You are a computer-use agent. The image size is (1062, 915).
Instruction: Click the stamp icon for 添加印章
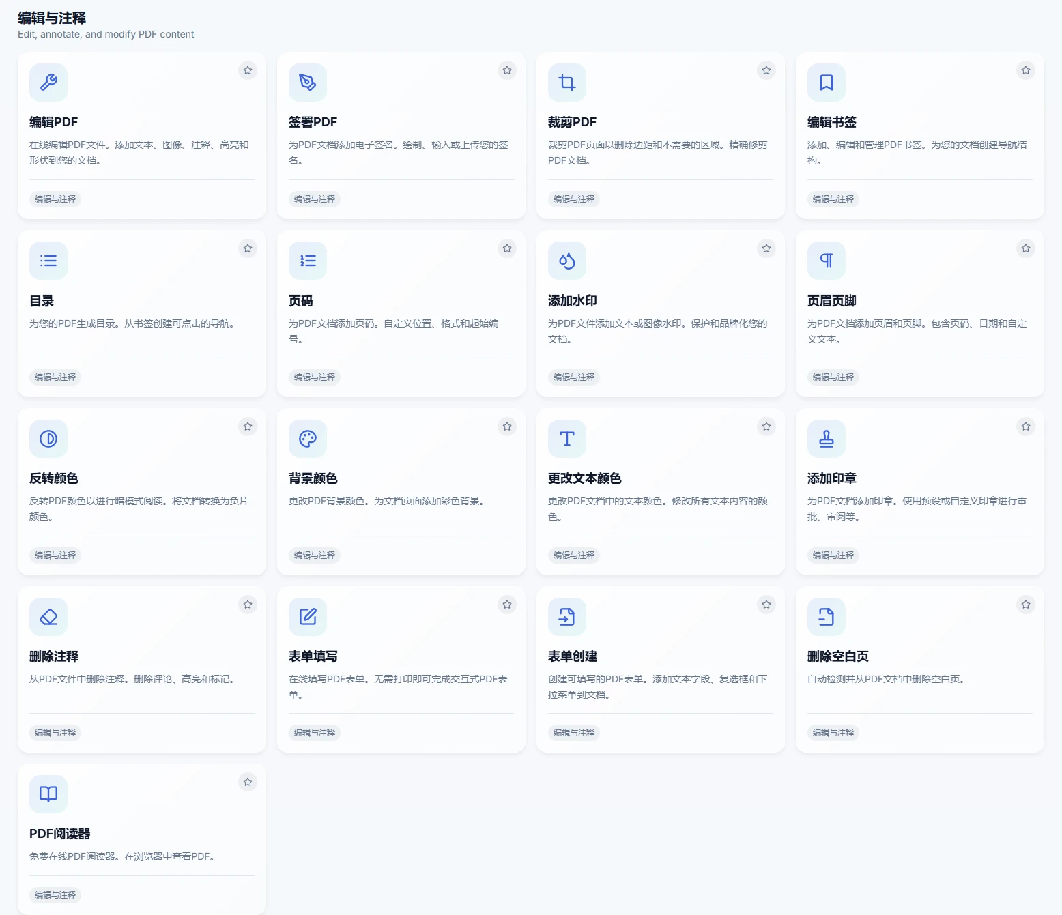tap(827, 439)
